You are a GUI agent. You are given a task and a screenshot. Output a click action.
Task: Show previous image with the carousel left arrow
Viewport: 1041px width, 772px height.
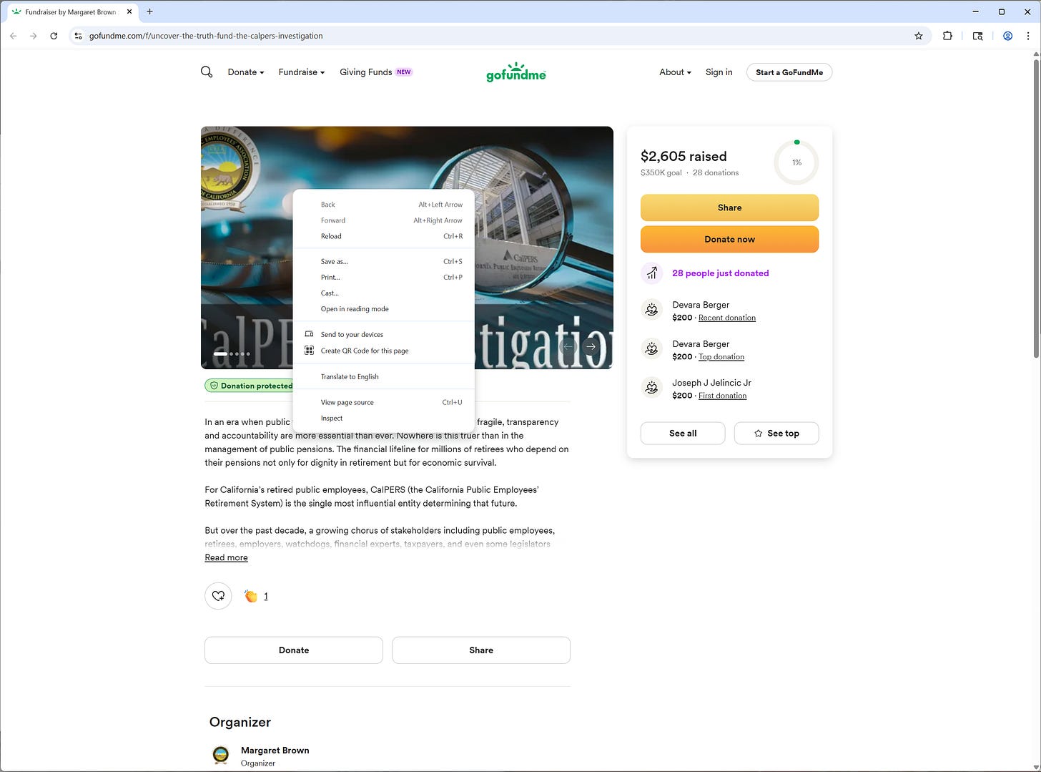(x=568, y=346)
